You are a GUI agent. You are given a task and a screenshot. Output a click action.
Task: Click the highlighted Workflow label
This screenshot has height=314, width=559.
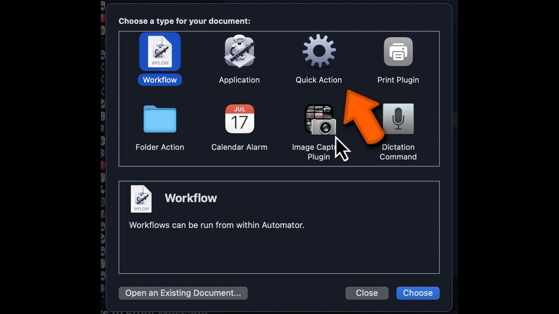pos(160,80)
